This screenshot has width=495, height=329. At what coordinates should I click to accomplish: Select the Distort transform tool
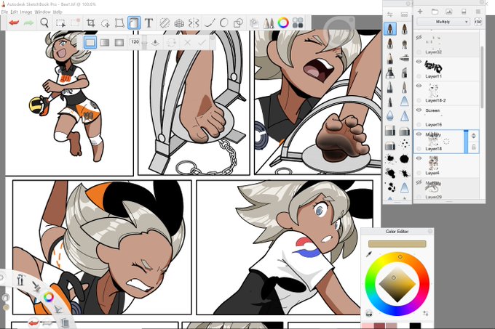point(119,23)
